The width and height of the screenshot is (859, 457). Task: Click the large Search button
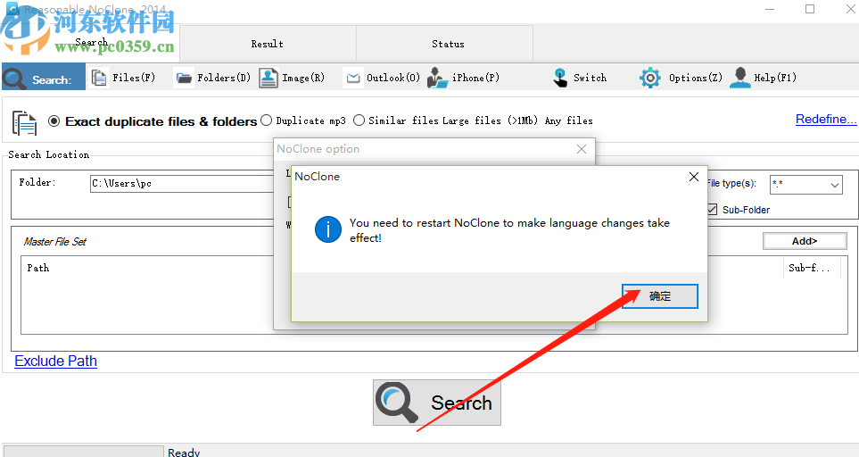436,403
